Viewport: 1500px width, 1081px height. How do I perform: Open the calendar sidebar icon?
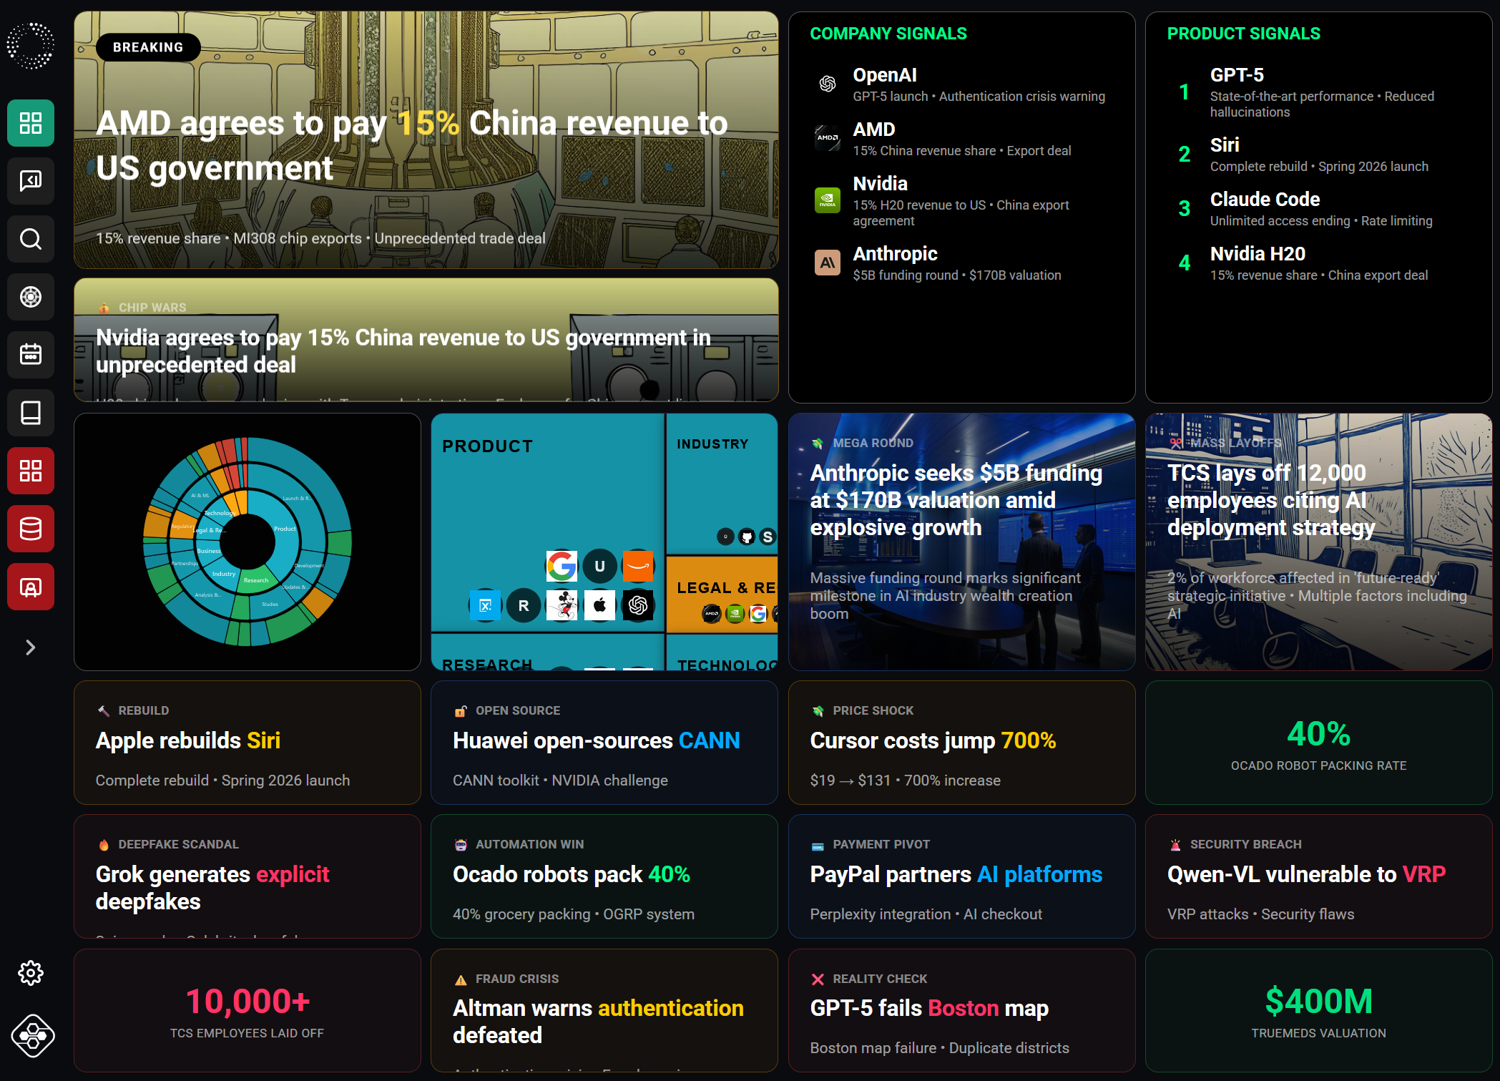(31, 355)
